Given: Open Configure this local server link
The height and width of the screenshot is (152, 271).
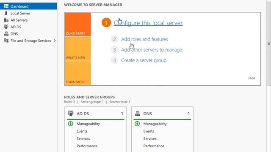Looking at the screenshot, I should click(x=148, y=23).
